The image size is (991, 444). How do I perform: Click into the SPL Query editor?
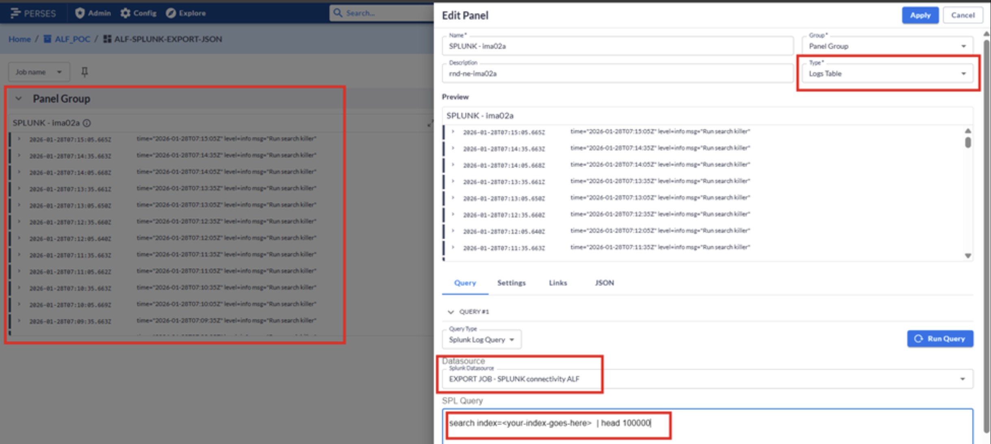(x=707, y=427)
